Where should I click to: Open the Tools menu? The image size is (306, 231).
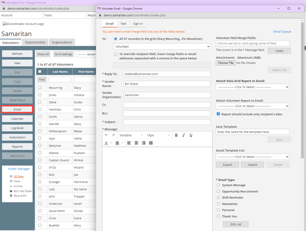(x=48, y=15)
